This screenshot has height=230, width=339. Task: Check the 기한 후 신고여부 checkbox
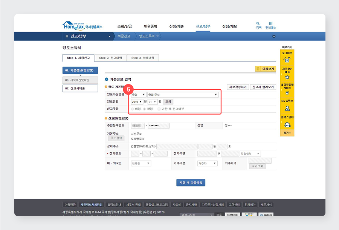[x=159, y=109]
